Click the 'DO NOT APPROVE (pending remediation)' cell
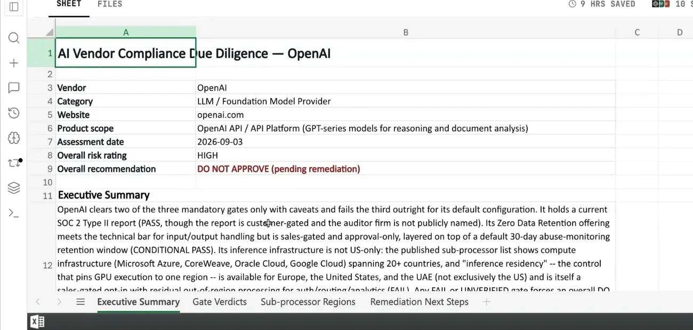 (406, 169)
